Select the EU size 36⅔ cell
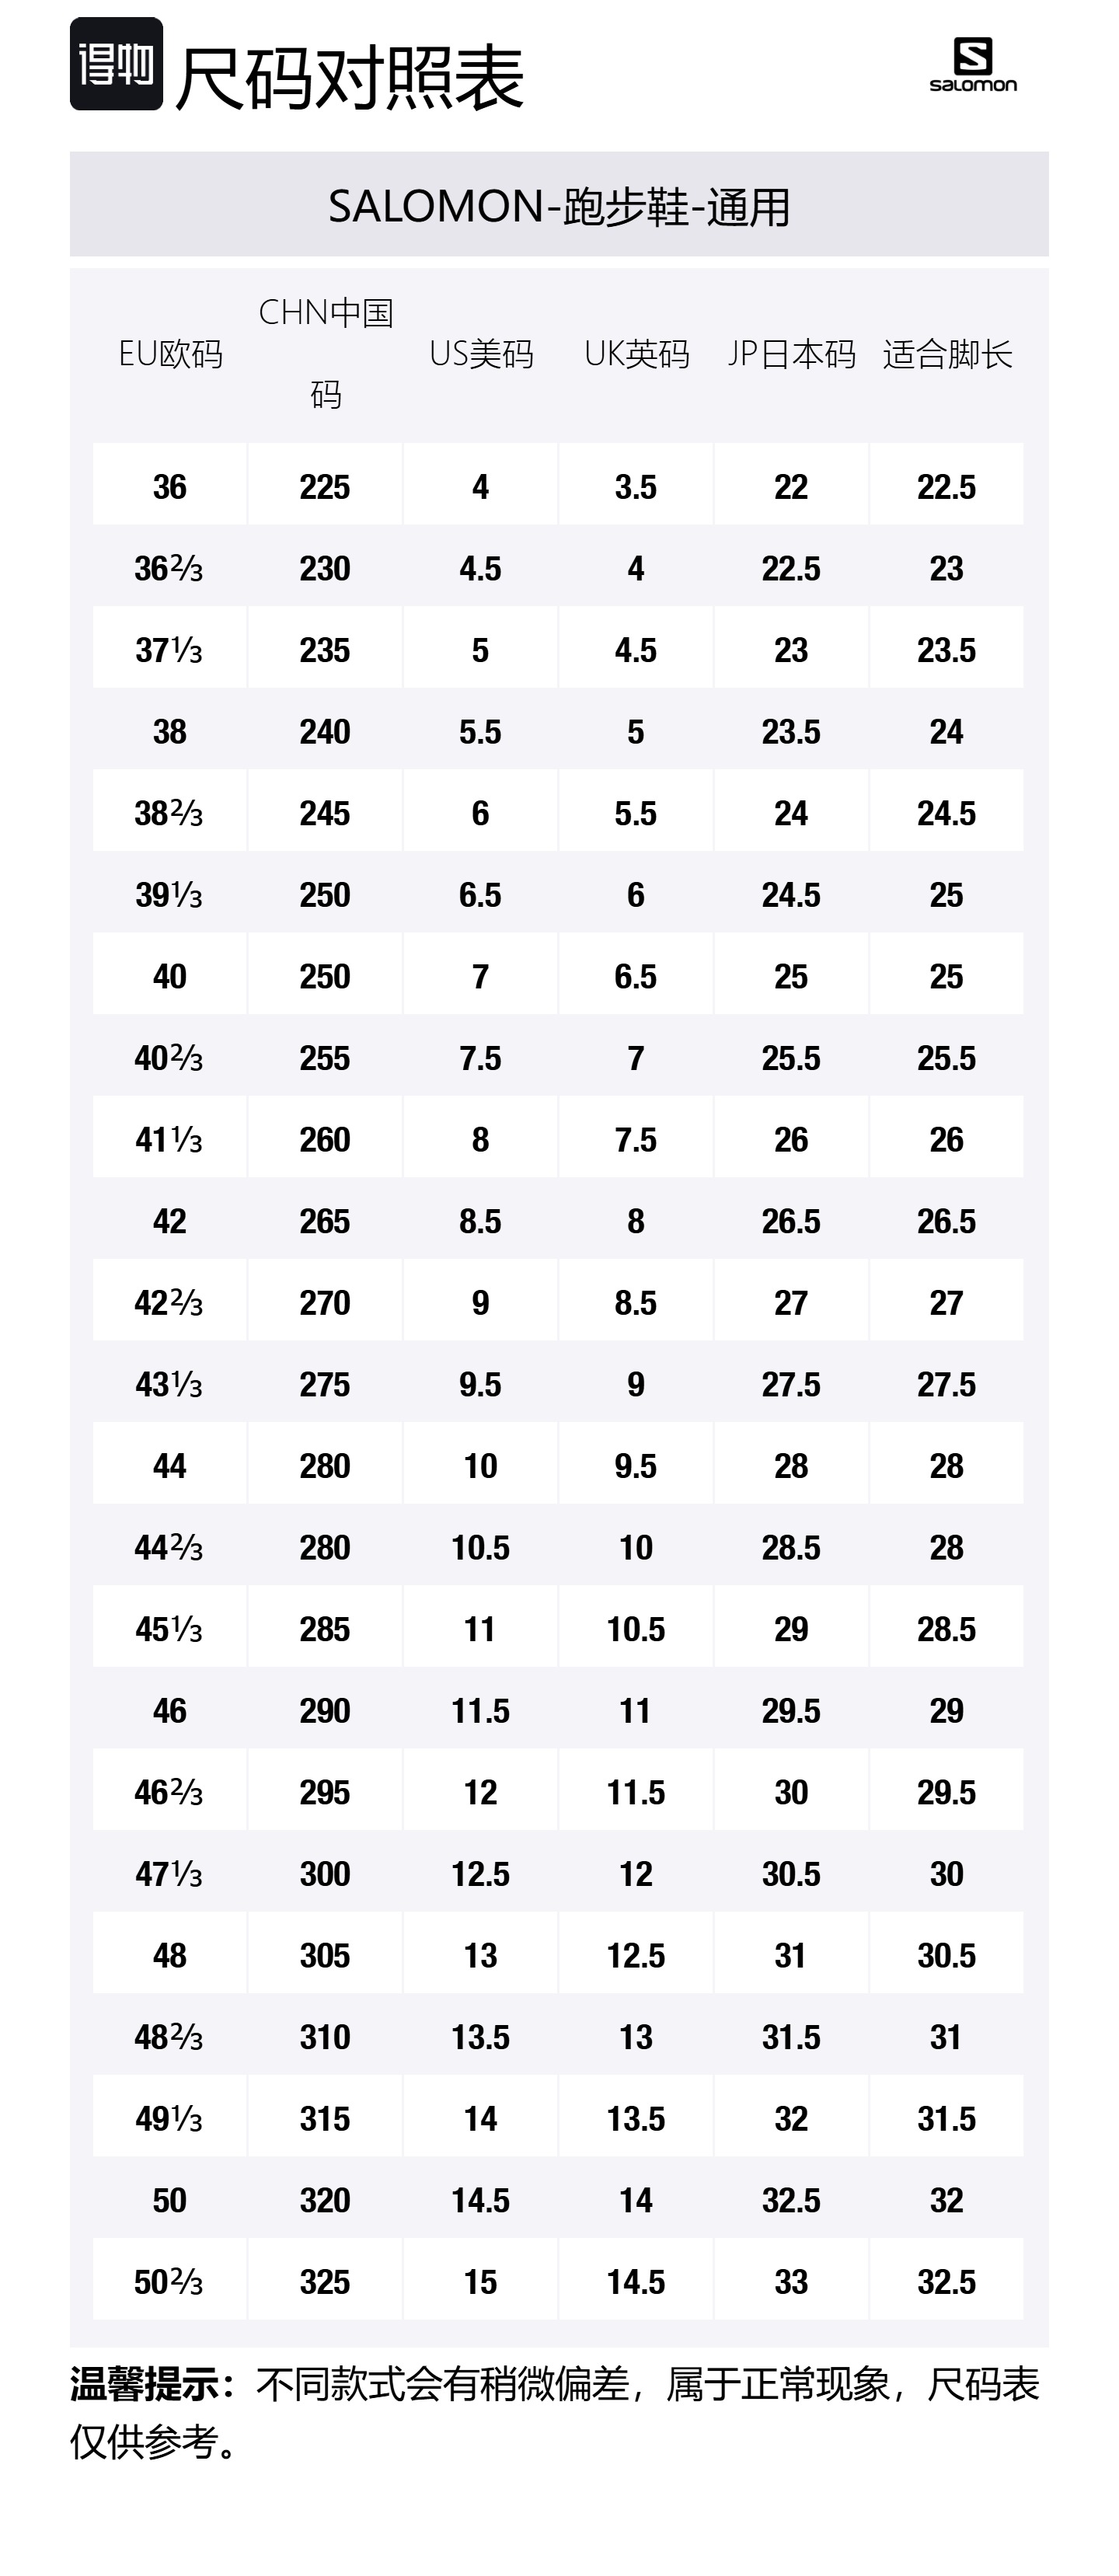 (169, 569)
